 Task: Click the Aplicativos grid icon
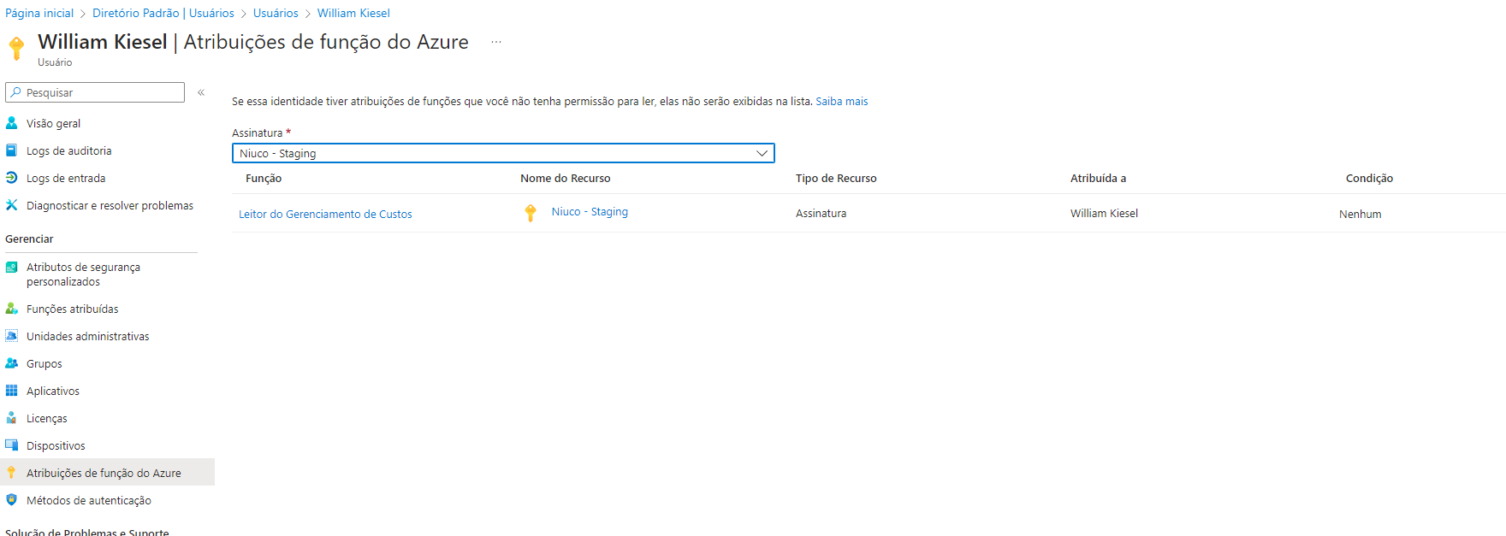11,391
